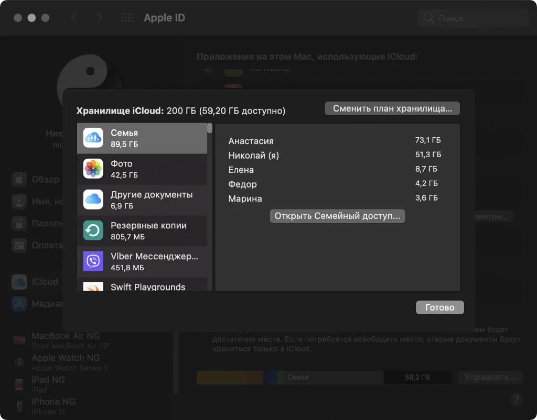537x420 pixels.
Task: Click the iPhone 11 subtitle
Action: (x=48, y=412)
